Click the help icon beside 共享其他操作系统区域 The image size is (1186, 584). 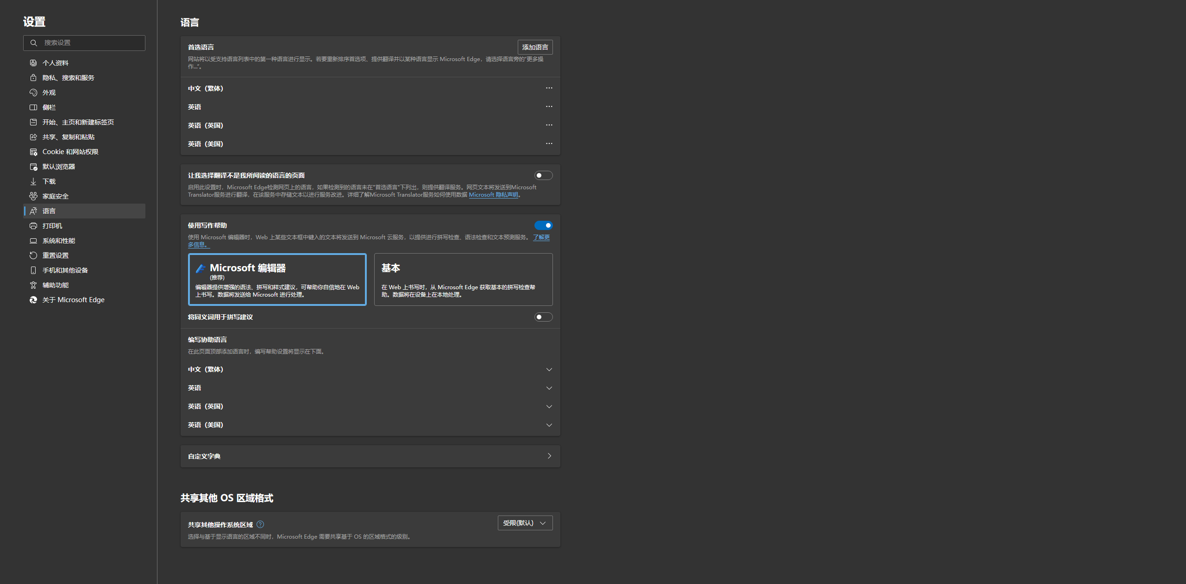260,524
